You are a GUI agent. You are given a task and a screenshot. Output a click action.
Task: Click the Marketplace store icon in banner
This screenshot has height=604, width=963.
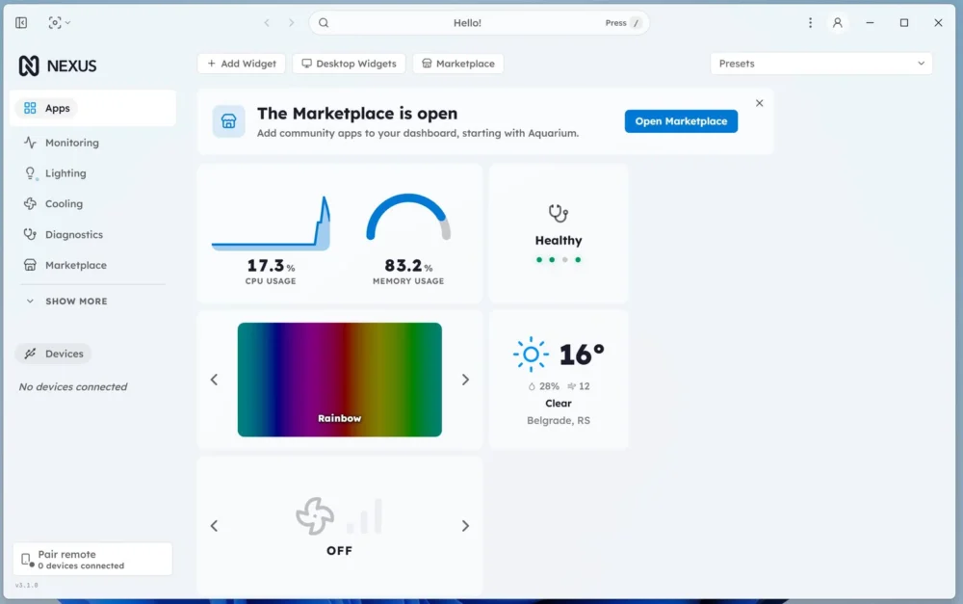228,121
